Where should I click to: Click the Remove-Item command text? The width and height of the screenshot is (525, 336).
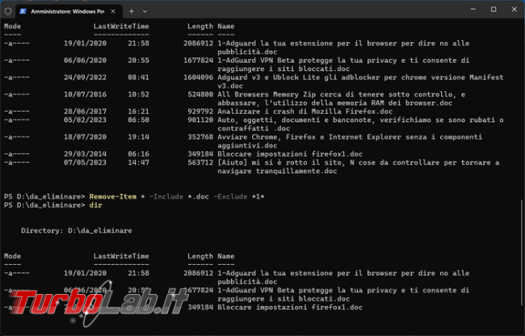click(113, 196)
